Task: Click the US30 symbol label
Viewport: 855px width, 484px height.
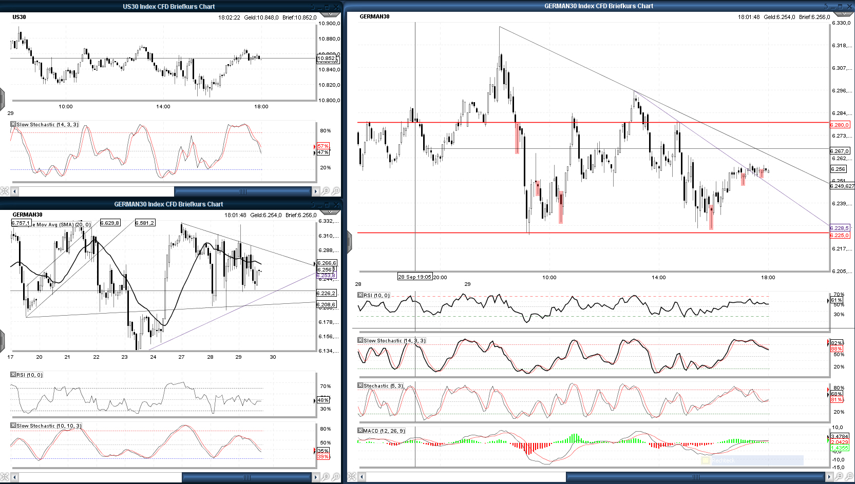Action: pos(19,17)
